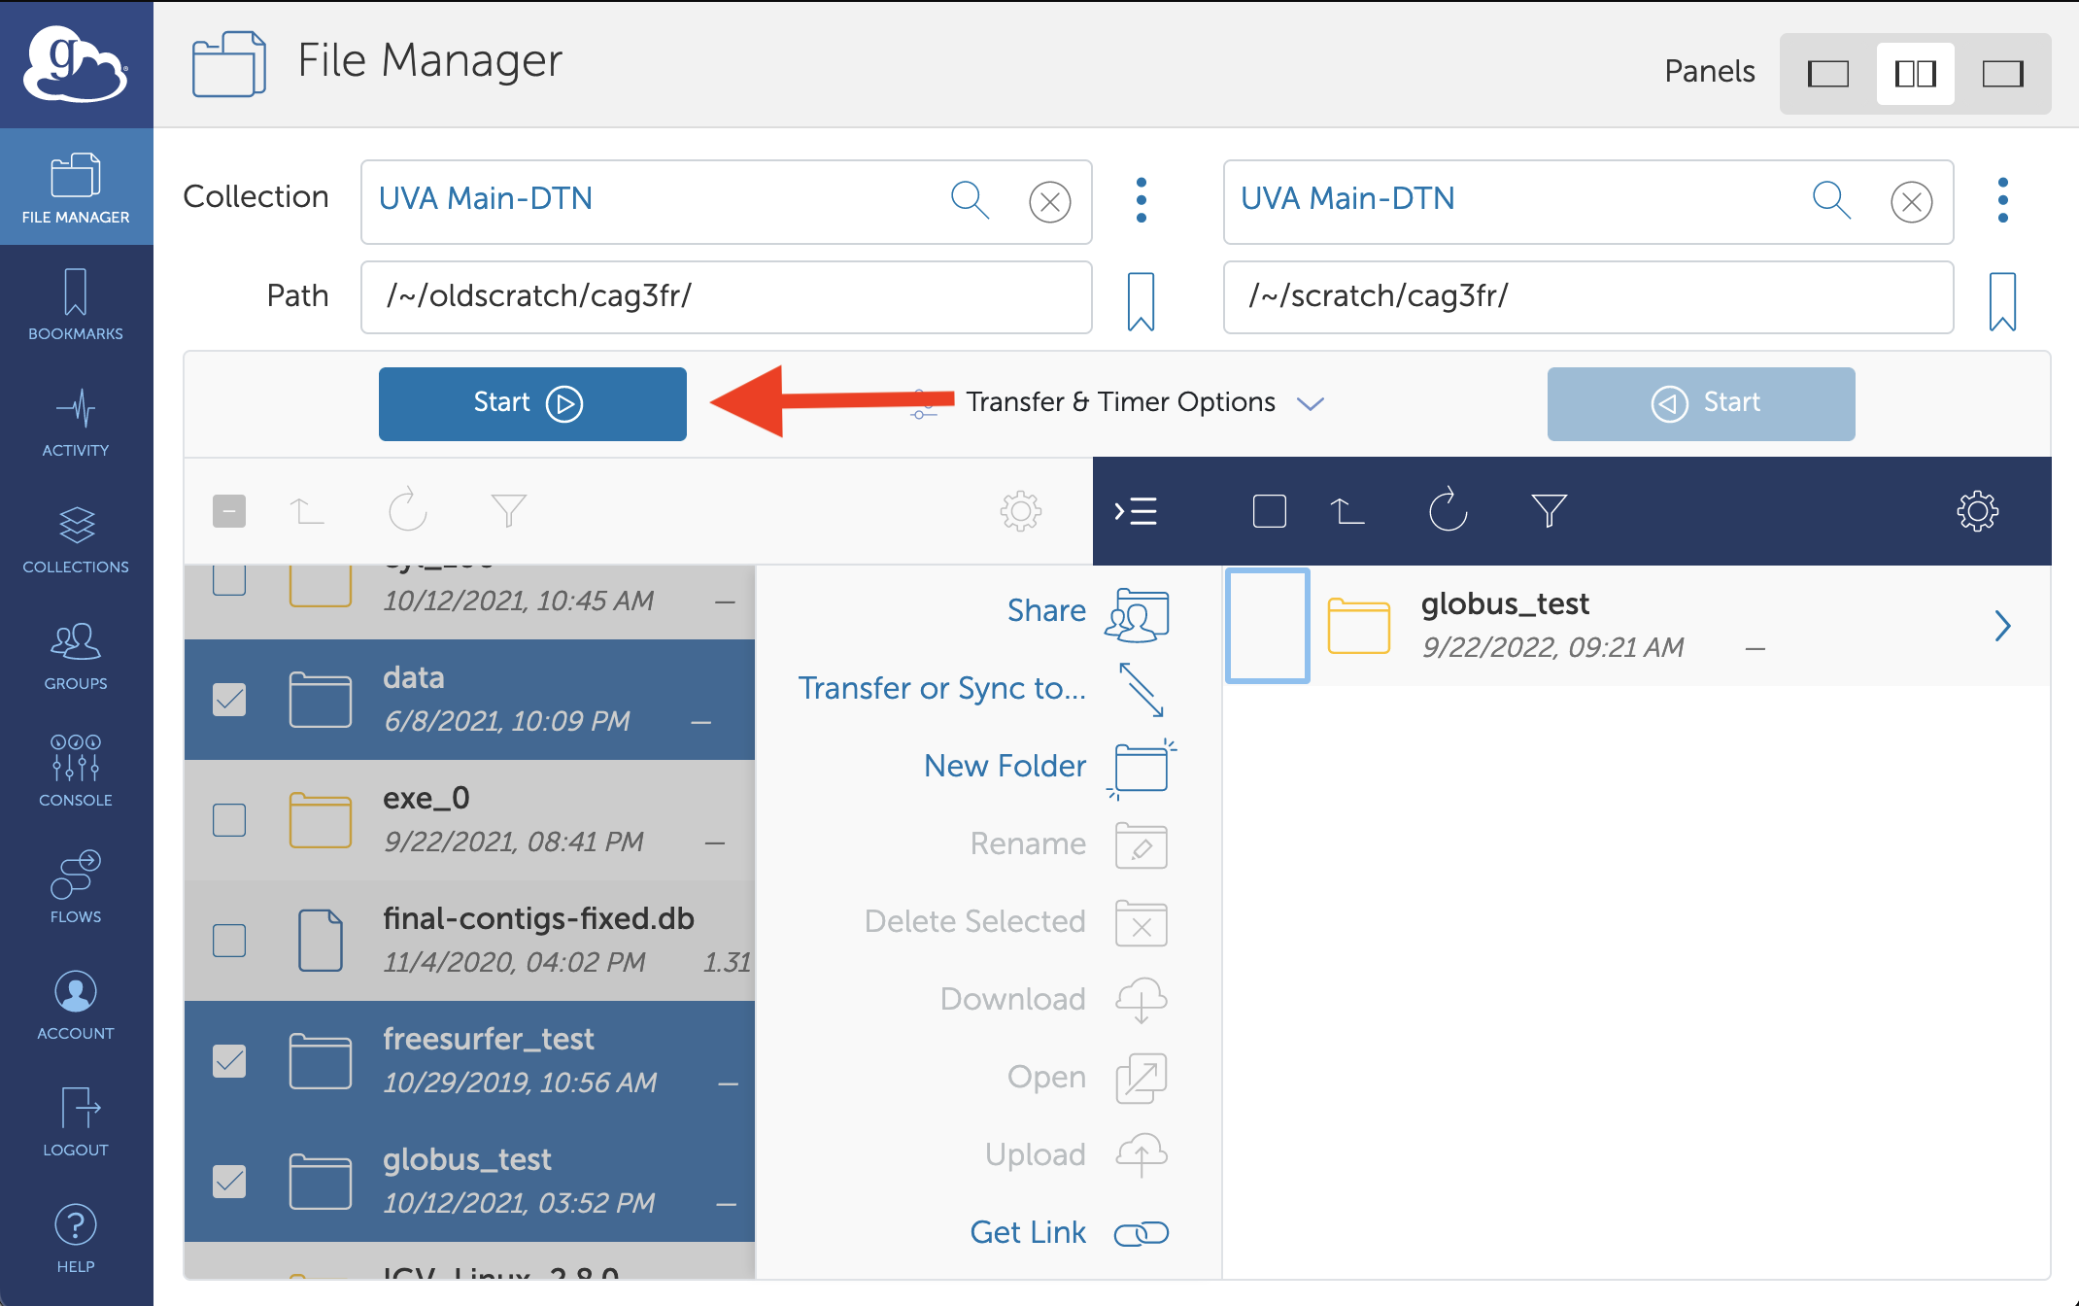Select Transfer or Sync to... option
This screenshot has width=2079, height=1306.
point(941,688)
